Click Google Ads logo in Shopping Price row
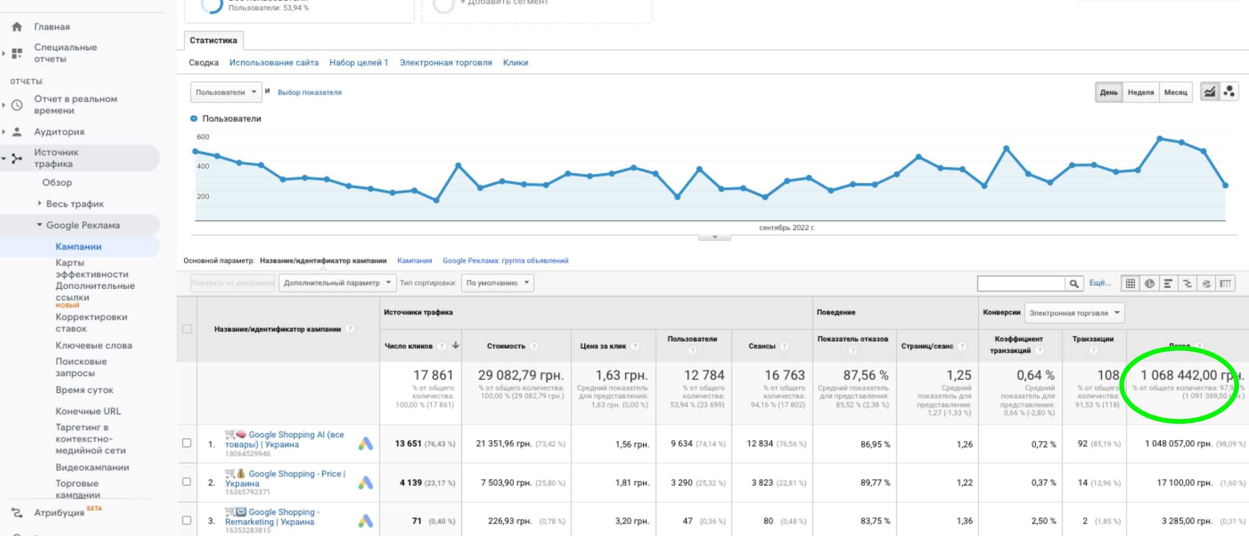This screenshot has height=536, width=1249. (x=366, y=482)
